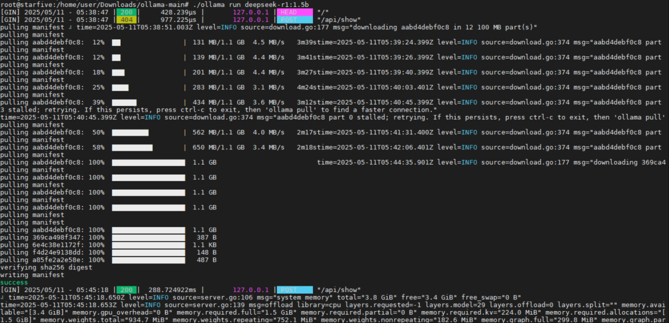Click the latency value "288.724922ms"
The width and height of the screenshot is (669, 323).
point(173,290)
